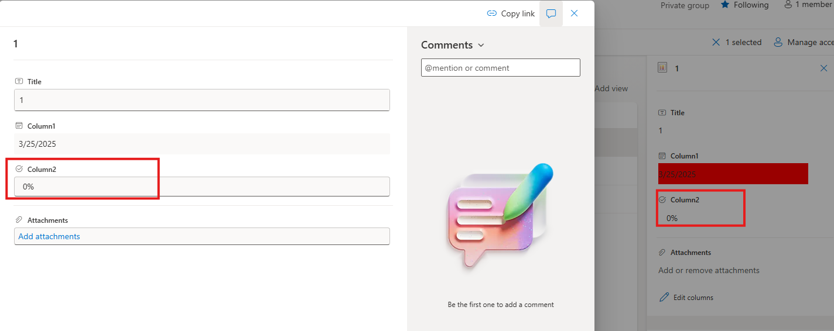834x331 pixels.
Task: Open Manage access in the background toolbar
Action: coord(804,42)
